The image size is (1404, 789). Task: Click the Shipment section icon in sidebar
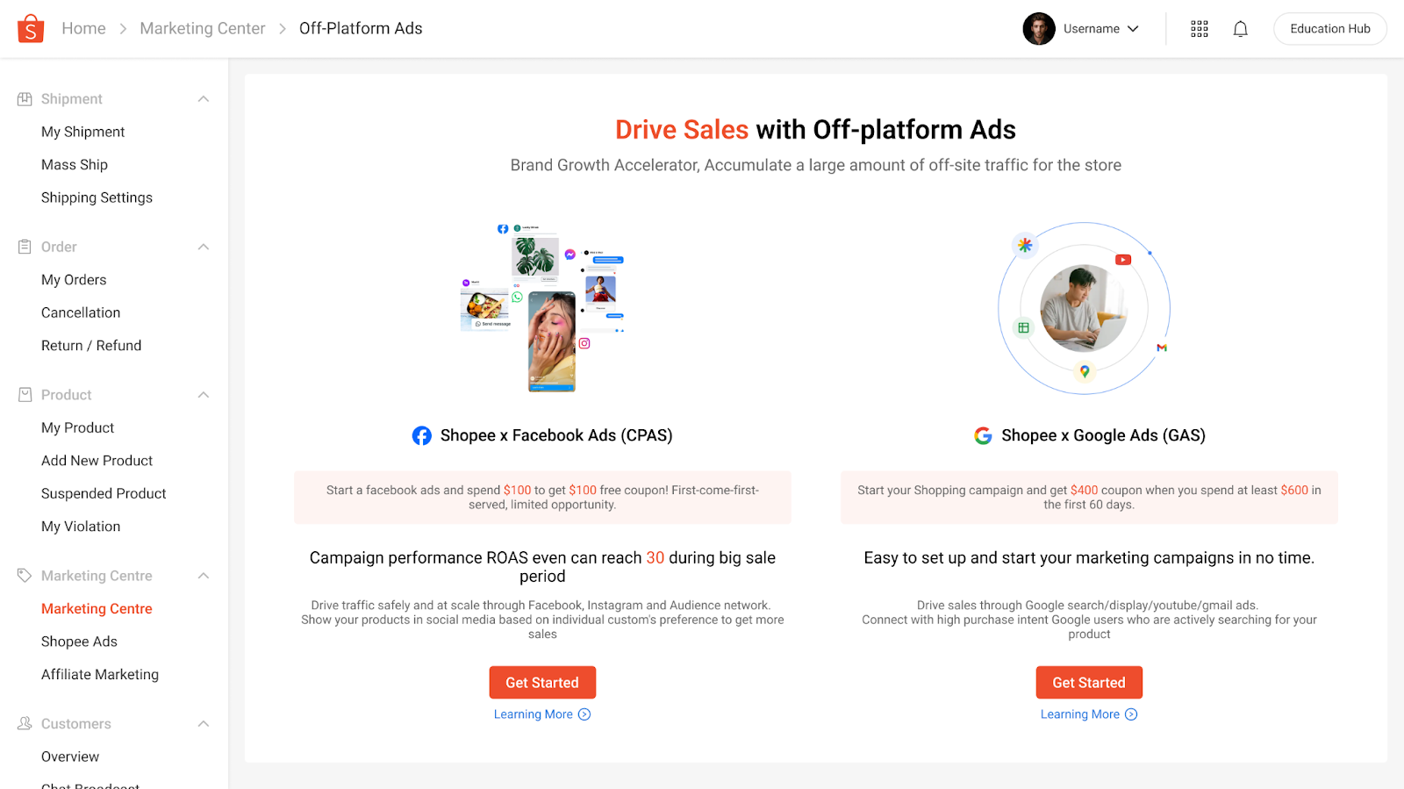pos(25,98)
